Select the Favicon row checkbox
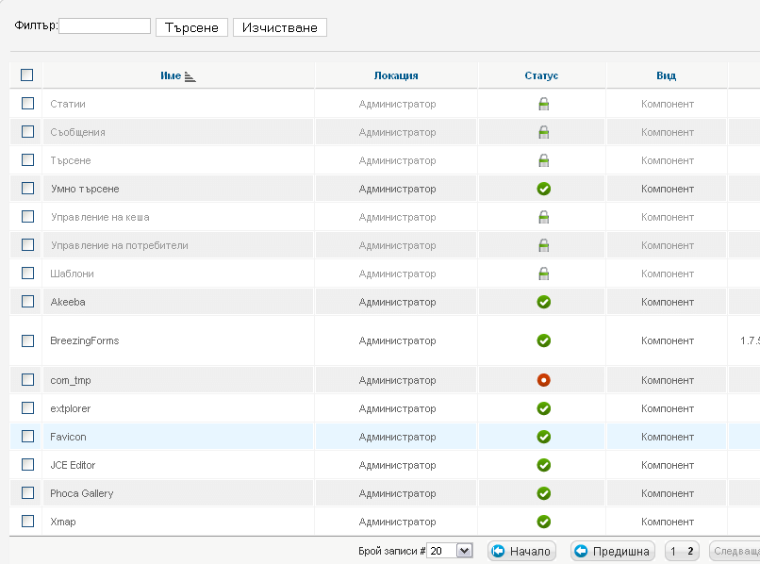Screen dimensions: 760x564 click(x=27, y=437)
